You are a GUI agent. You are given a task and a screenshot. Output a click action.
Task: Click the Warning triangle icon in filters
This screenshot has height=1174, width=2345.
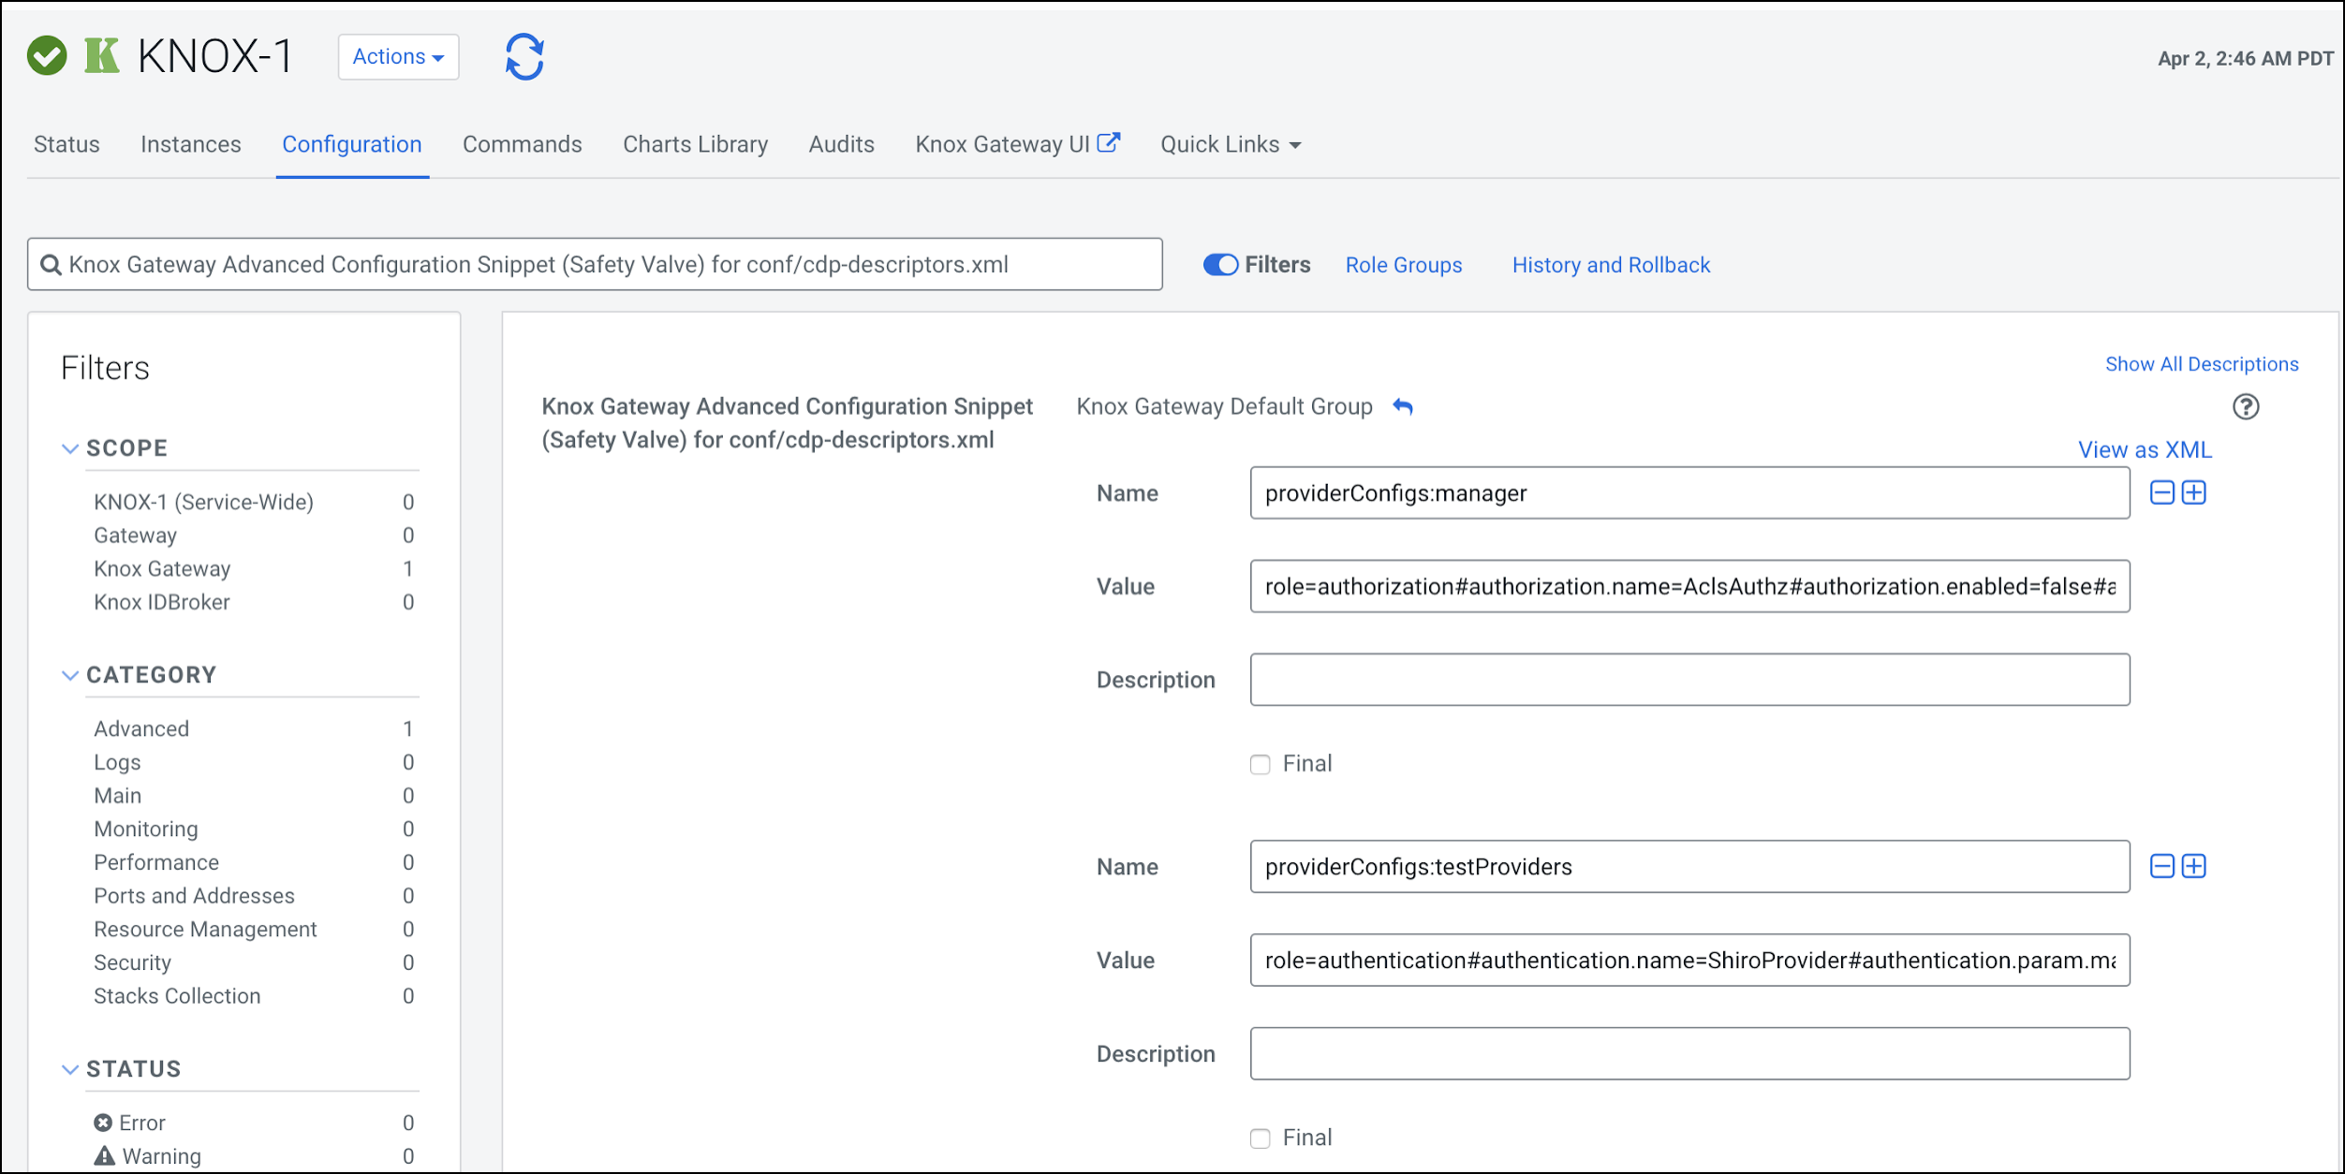pos(104,1155)
